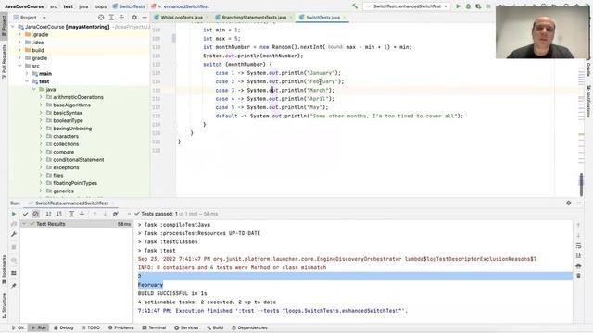Expand the conditionalStatement package
The height and width of the screenshot is (333, 593).
pos(41,160)
